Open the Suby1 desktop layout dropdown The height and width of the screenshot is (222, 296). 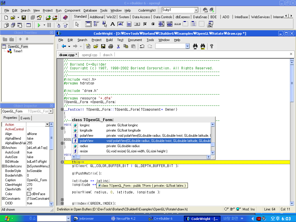[196, 10]
